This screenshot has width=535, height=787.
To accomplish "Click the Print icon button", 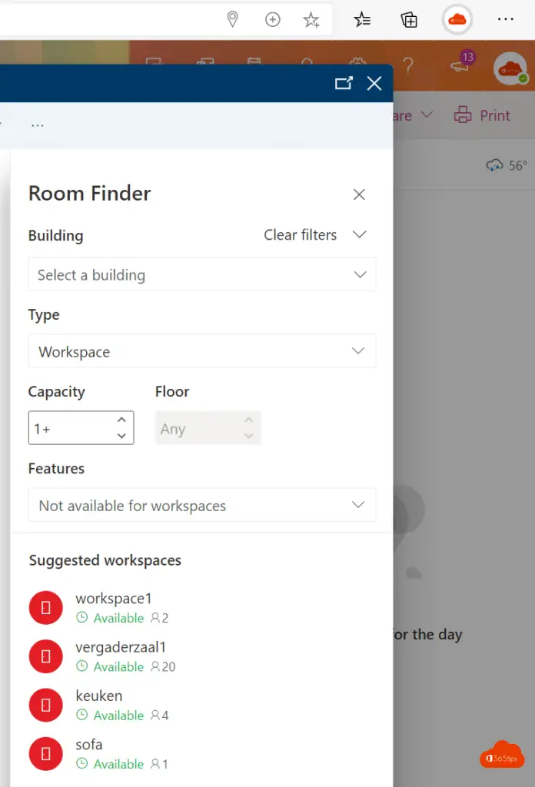I will click(462, 115).
